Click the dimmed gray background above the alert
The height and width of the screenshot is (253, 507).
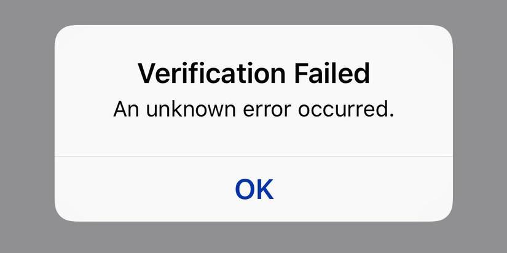253,12
